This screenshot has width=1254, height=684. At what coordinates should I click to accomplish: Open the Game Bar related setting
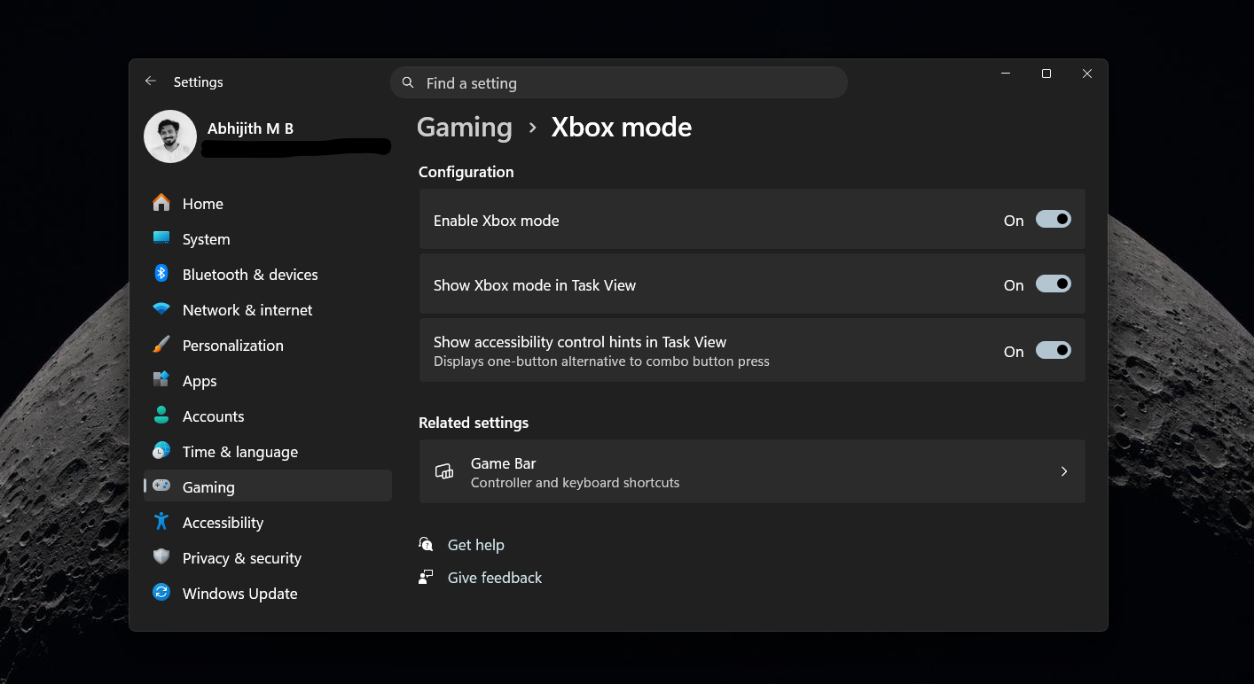click(x=752, y=471)
